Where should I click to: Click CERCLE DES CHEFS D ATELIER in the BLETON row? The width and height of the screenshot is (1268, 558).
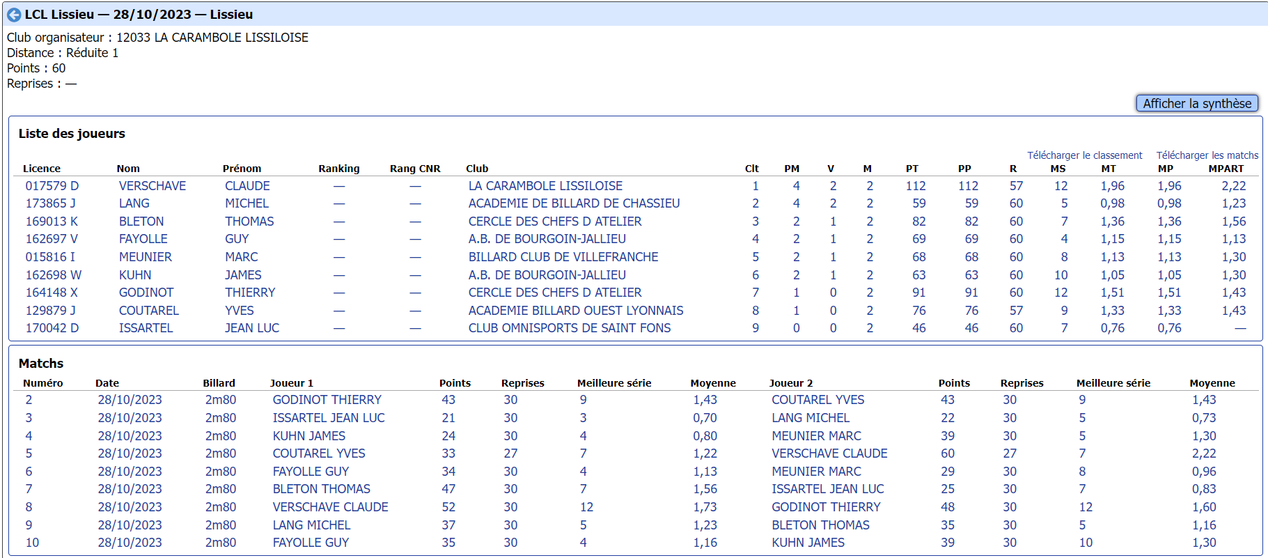coord(555,222)
